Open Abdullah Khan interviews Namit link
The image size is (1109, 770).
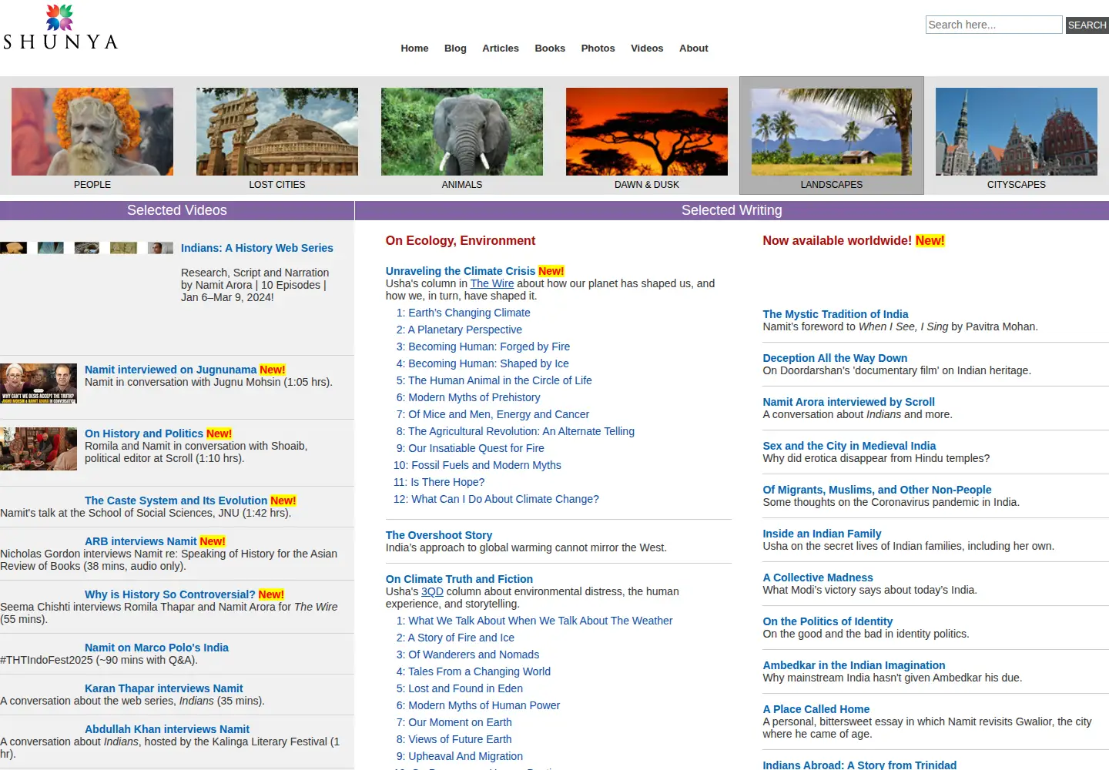(x=167, y=729)
